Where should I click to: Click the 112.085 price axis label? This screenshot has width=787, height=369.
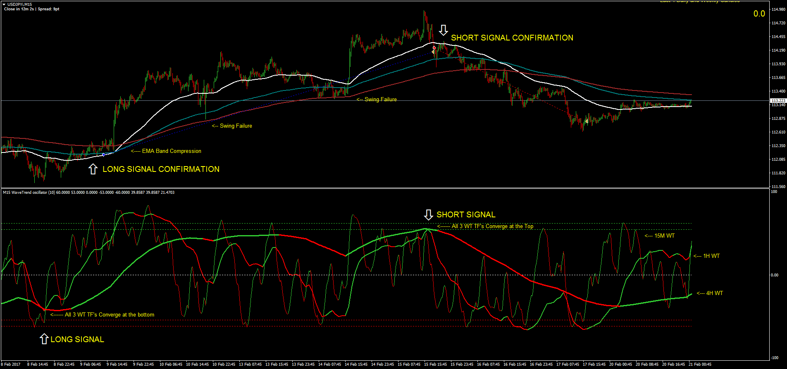pyautogui.click(x=778, y=160)
